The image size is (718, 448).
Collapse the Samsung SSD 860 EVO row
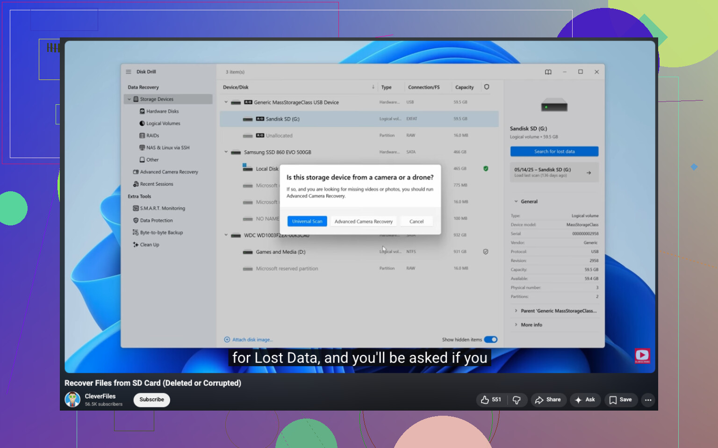(x=226, y=152)
